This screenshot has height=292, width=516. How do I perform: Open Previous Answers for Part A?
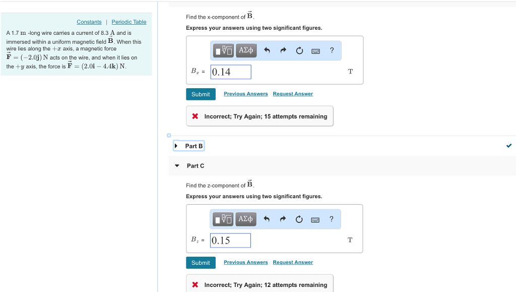(245, 93)
